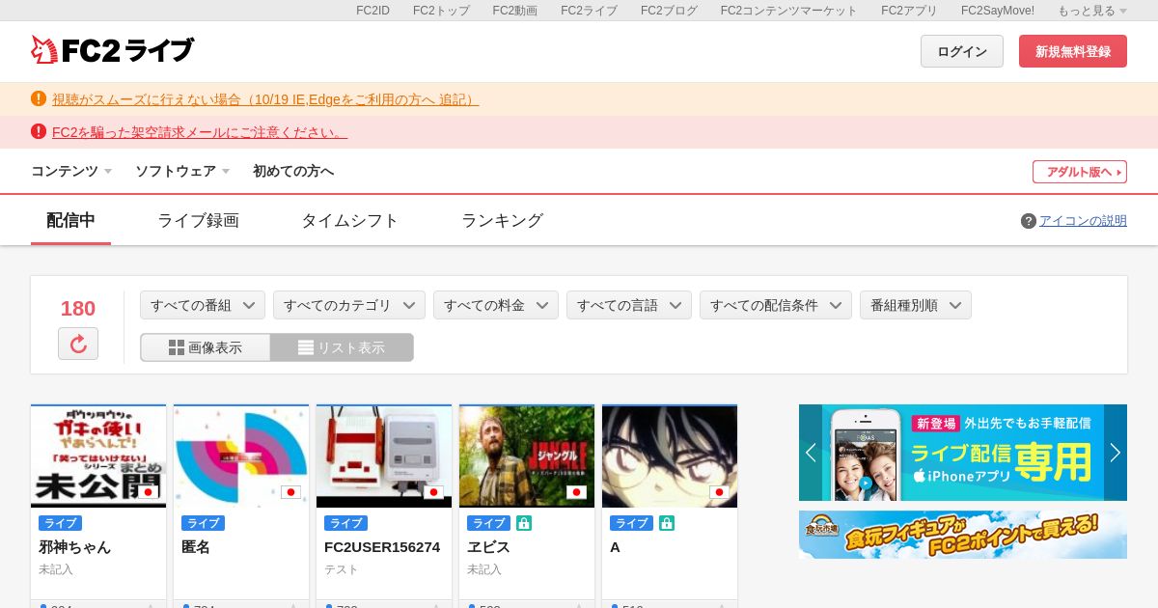
Task: Open FC2コンテンツマーケット link
Action: tap(788, 11)
